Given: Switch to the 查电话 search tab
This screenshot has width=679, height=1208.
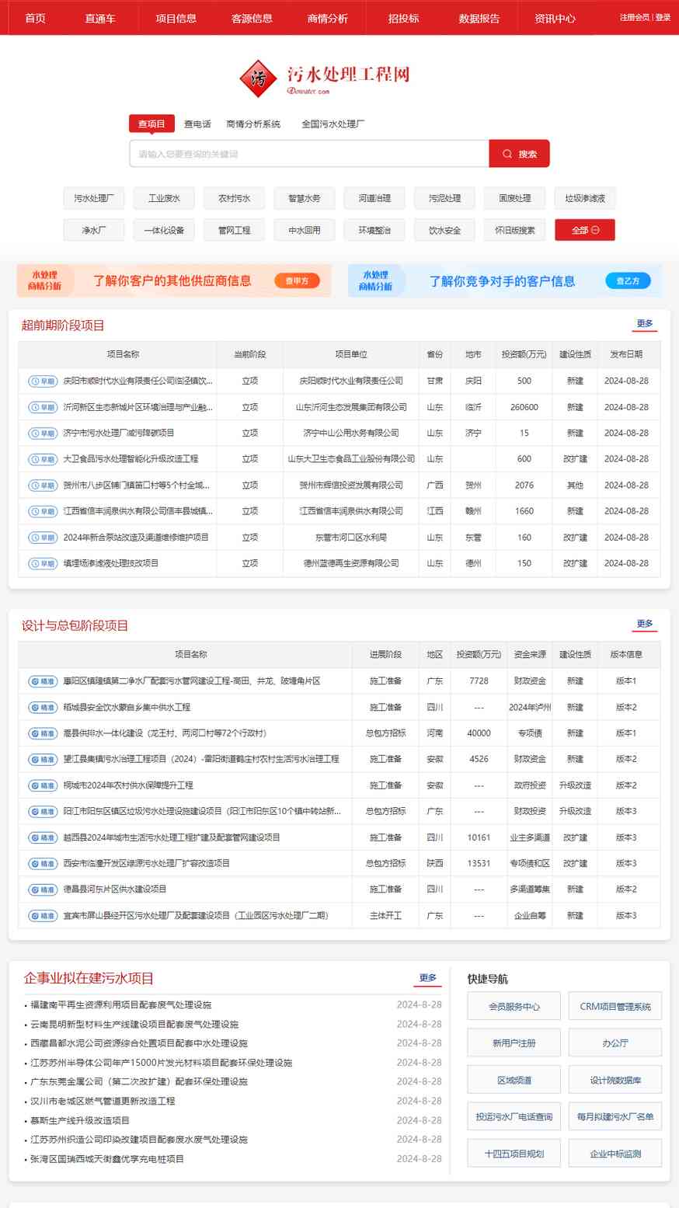Looking at the screenshot, I should tap(197, 124).
